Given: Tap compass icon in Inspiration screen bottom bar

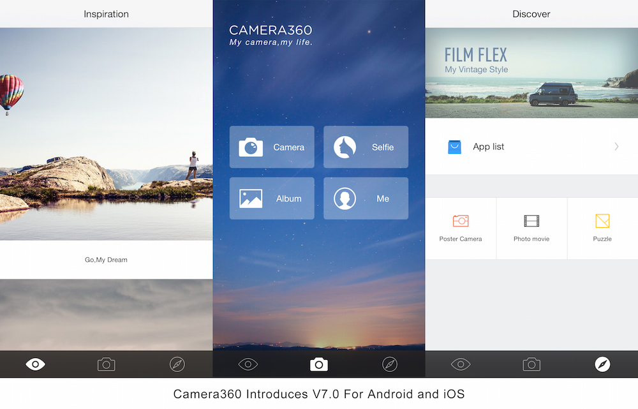Looking at the screenshot, I should [x=177, y=364].
